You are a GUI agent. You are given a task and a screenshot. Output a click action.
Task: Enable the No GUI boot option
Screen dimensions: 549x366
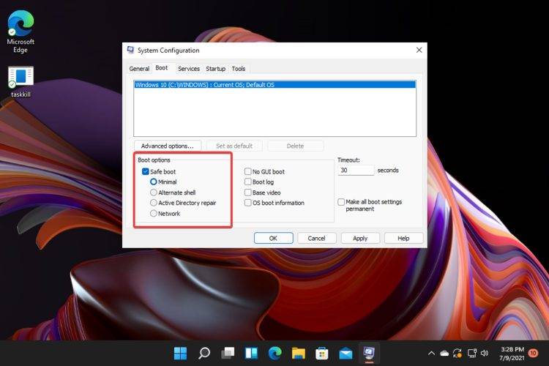(248, 171)
